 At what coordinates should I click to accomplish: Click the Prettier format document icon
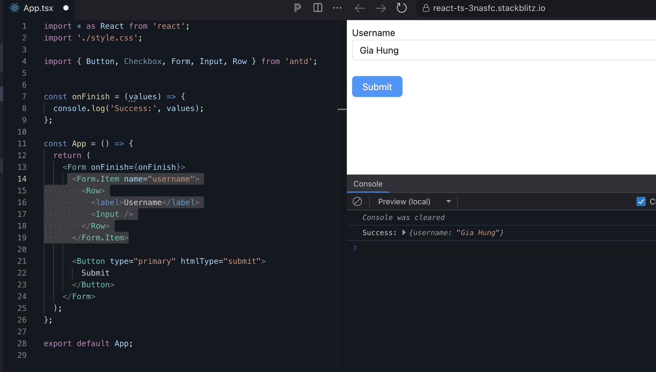[297, 8]
